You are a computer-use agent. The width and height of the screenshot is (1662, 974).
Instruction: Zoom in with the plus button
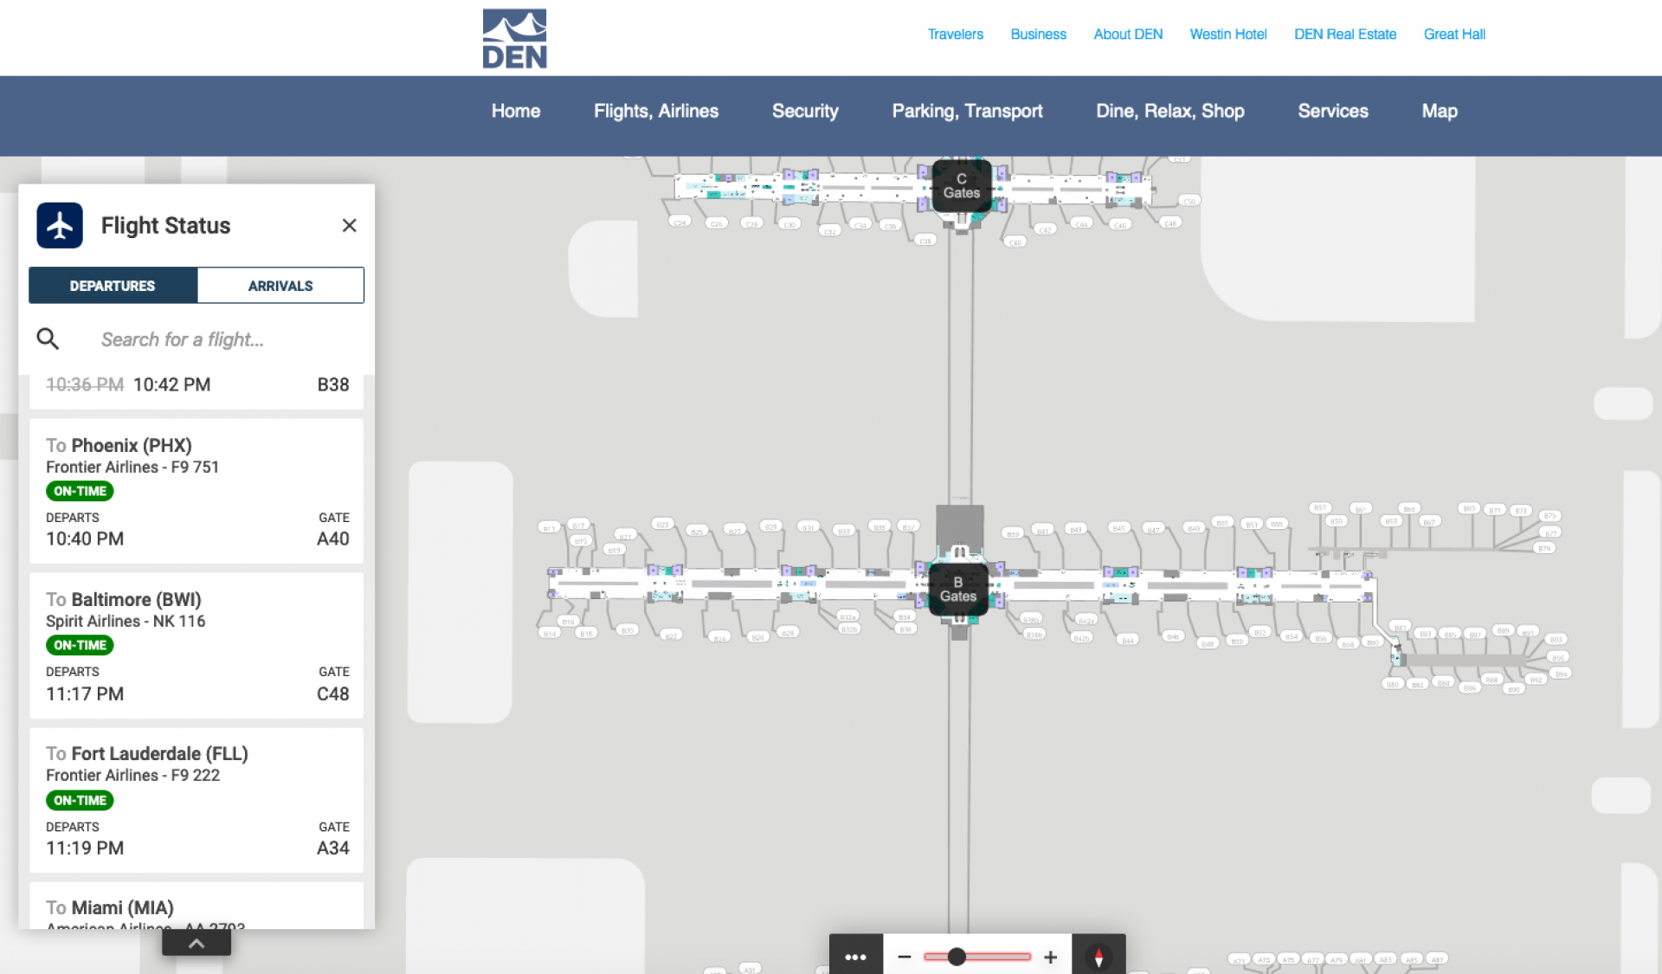pos(1050,957)
